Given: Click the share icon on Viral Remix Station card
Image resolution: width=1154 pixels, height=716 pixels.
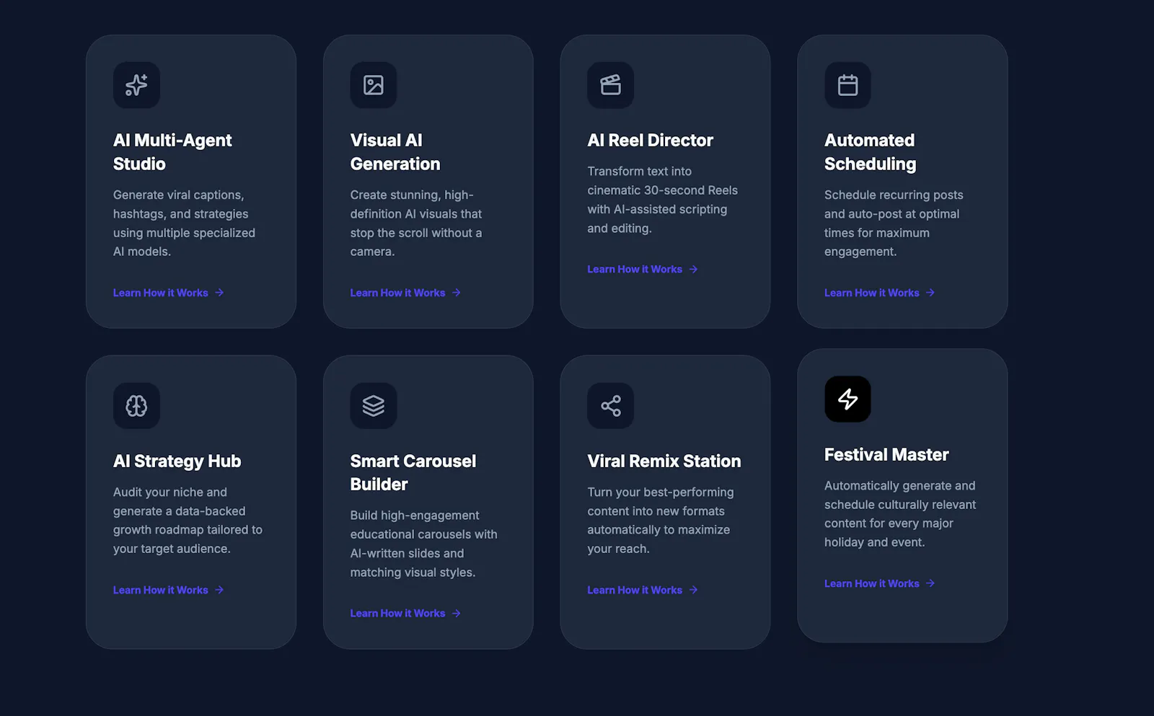Looking at the screenshot, I should (x=611, y=406).
